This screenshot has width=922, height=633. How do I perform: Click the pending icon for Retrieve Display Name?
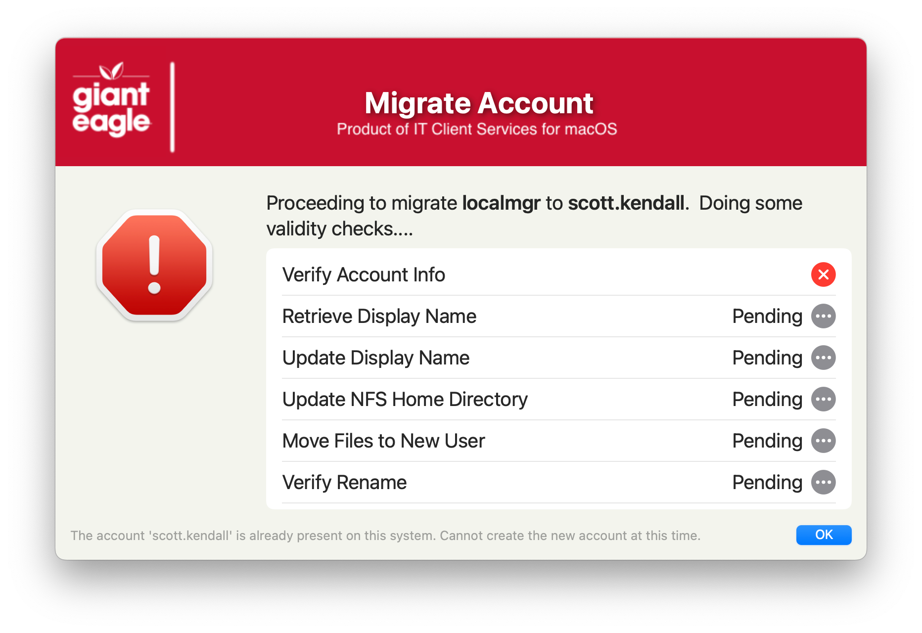coord(823,316)
